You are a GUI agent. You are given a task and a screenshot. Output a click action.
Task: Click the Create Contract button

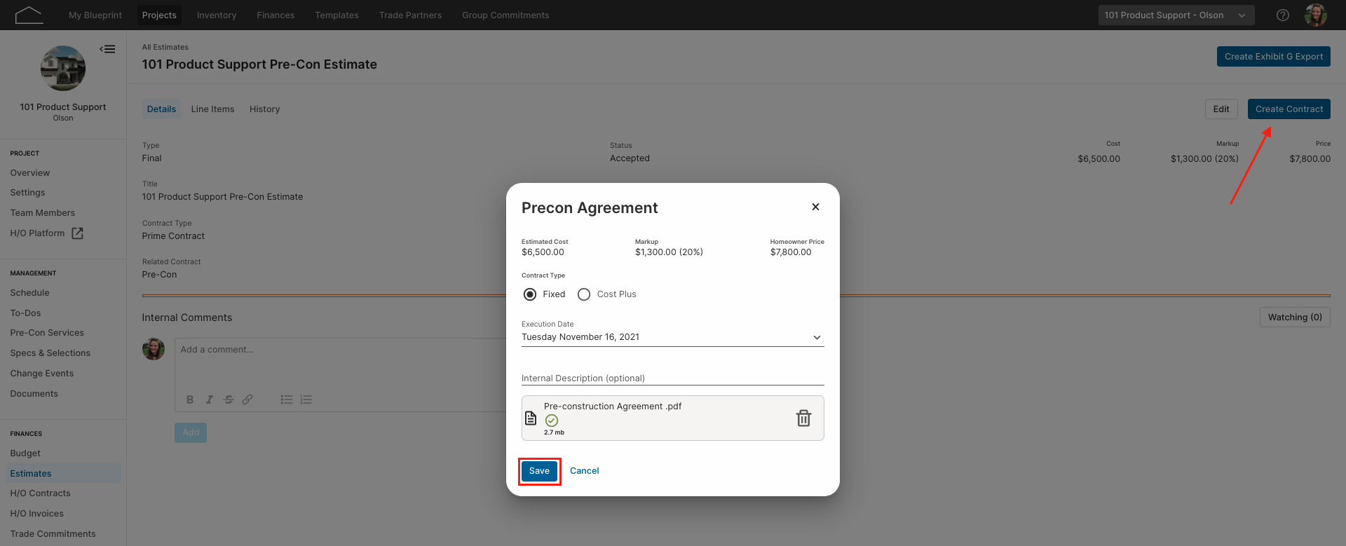(1289, 109)
